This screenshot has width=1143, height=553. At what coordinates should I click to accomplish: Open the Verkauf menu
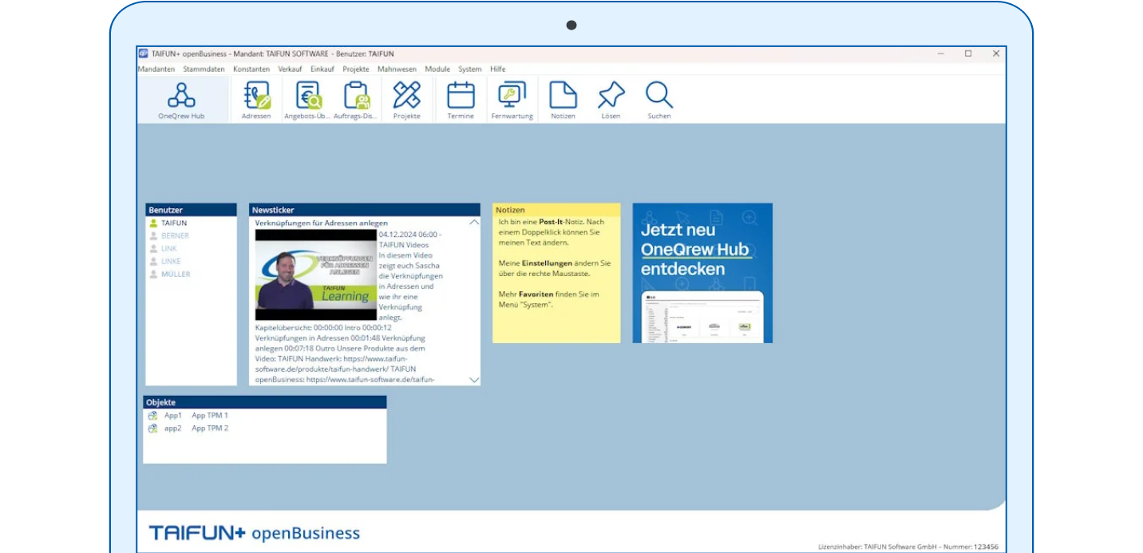click(290, 69)
